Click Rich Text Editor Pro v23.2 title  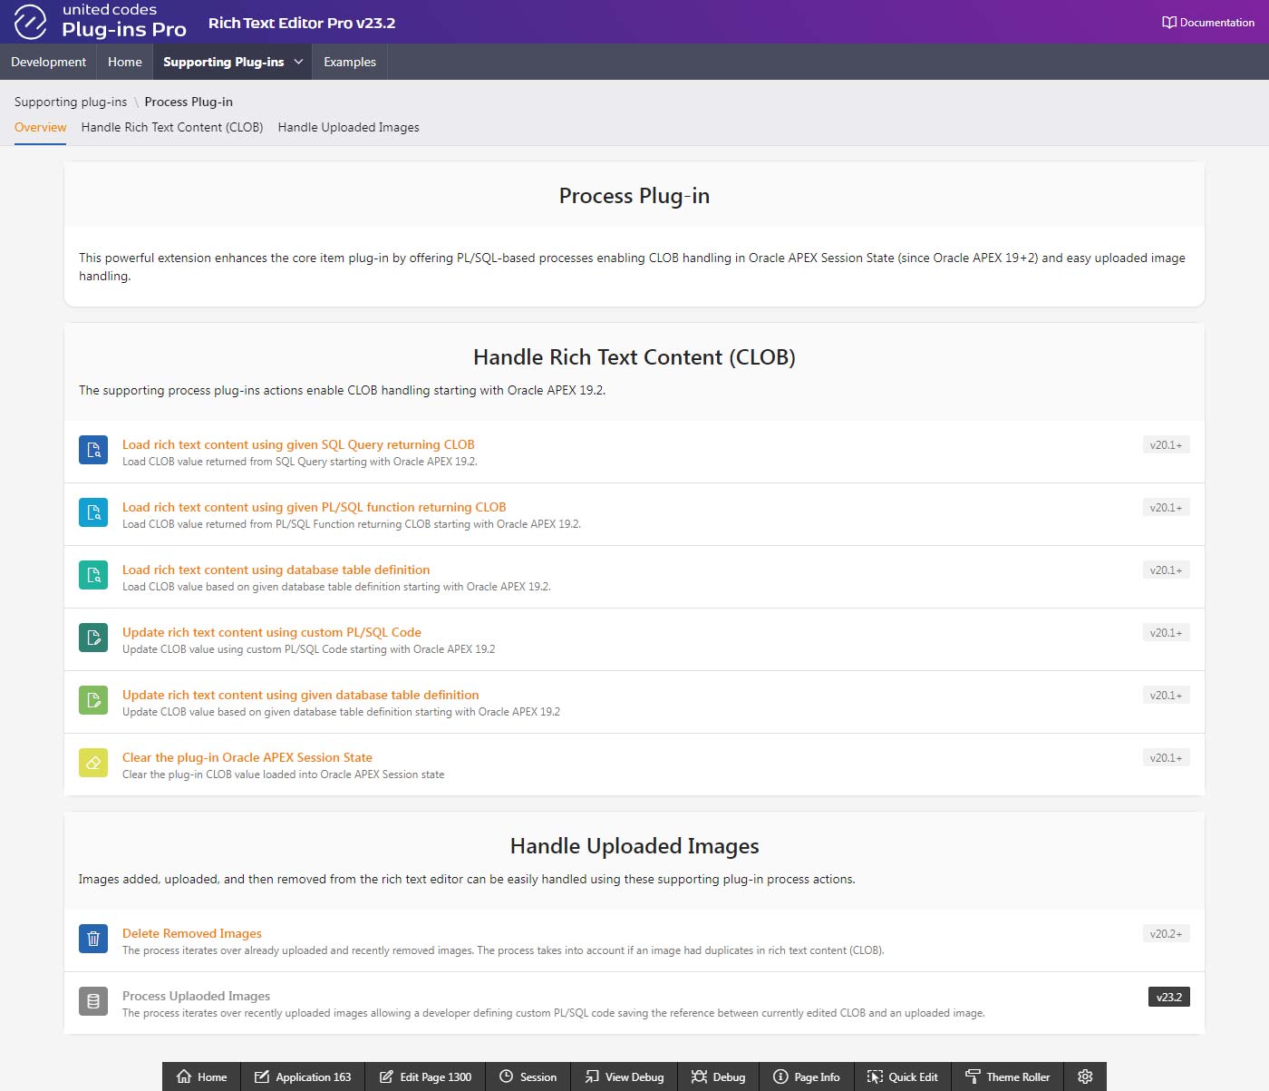click(x=302, y=23)
